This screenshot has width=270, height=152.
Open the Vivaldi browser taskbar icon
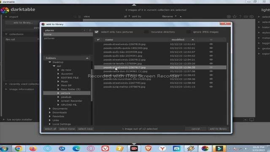pos(105,148)
